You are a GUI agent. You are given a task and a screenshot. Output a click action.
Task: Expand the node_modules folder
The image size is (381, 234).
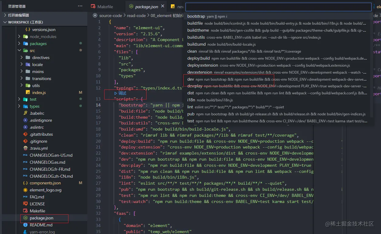19,37
